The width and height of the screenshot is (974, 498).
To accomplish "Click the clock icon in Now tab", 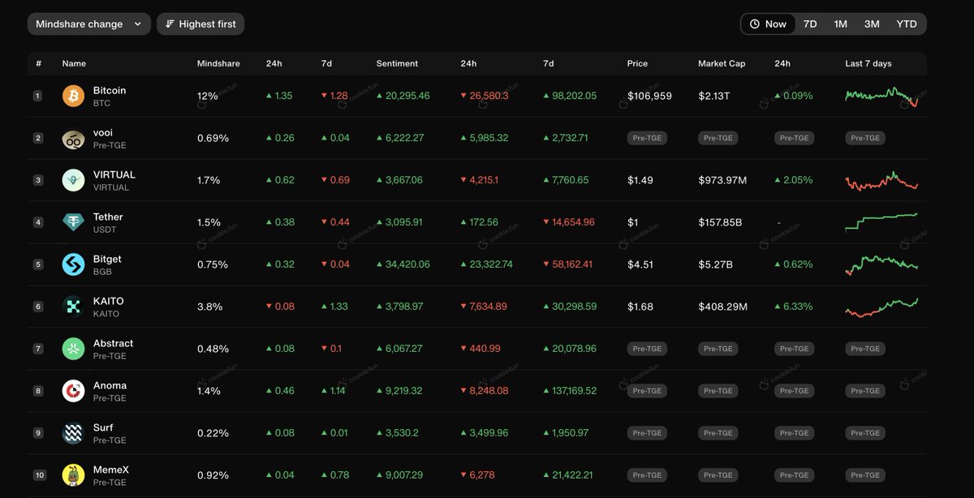I will pos(755,24).
